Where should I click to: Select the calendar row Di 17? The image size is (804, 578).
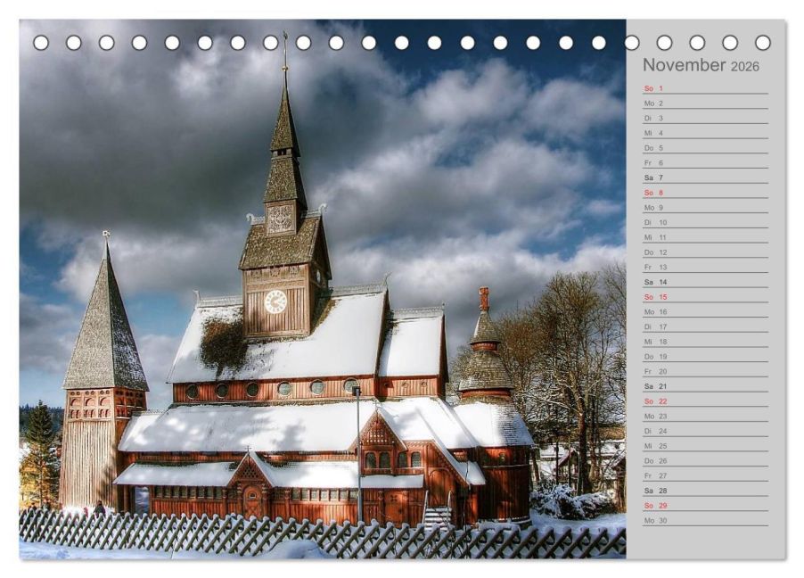[x=706, y=326]
